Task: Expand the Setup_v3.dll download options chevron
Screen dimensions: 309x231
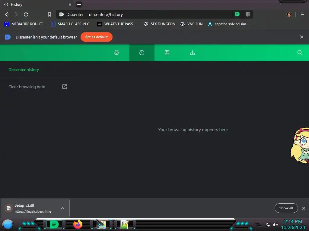Action: pos(62,208)
